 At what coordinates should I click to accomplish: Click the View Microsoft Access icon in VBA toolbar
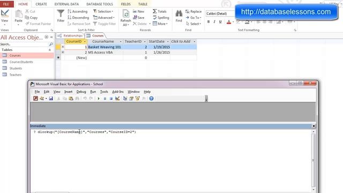(35, 99)
